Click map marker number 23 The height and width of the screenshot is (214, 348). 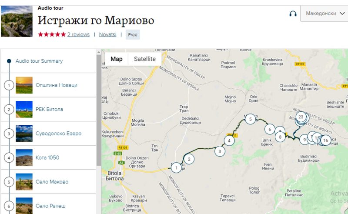[301, 117]
